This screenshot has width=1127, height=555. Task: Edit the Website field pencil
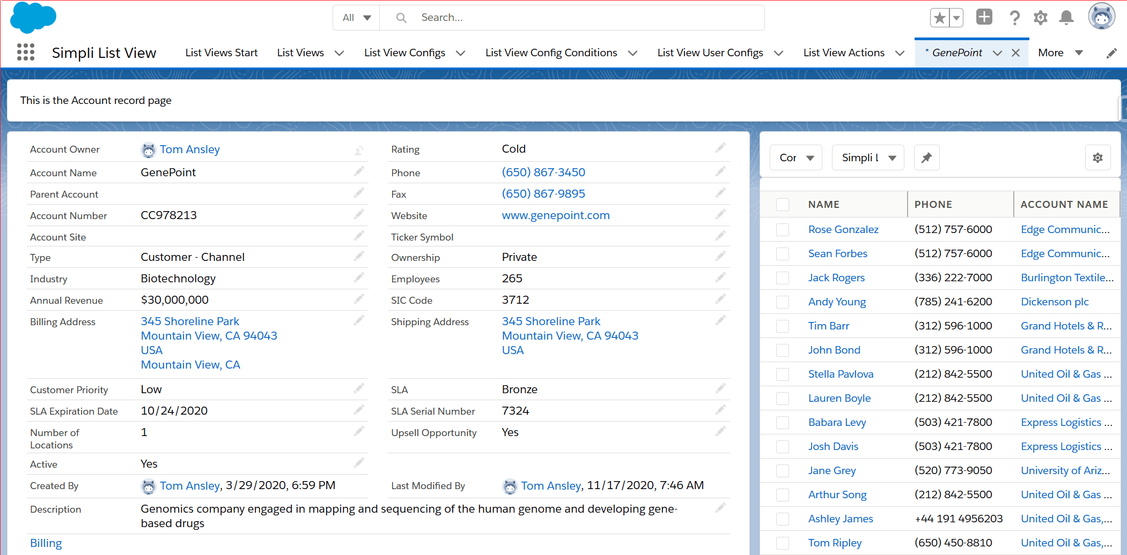(720, 214)
